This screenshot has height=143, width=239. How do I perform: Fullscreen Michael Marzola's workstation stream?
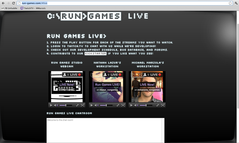click(x=163, y=105)
